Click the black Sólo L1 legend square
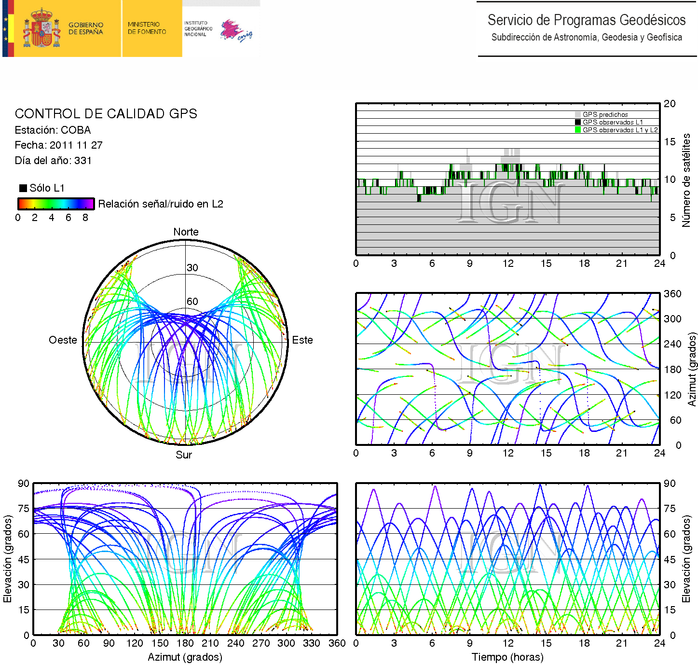Viewport: 698px width, 665px height. point(23,188)
